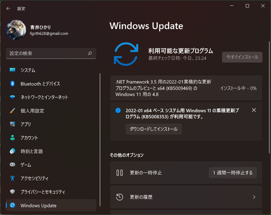
Task: Click the その他のオプション heading
Action: tap(127, 155)
